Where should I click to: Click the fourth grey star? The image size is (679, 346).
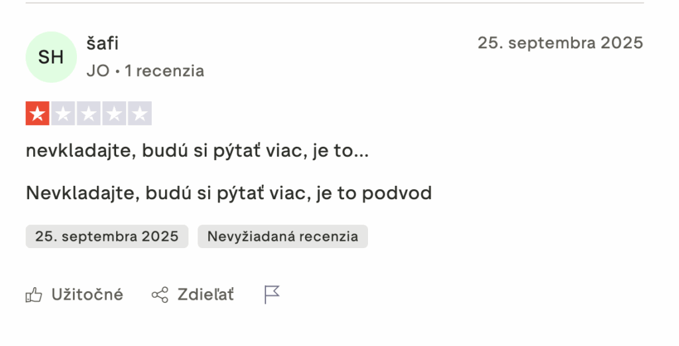(x=113, y=114)
